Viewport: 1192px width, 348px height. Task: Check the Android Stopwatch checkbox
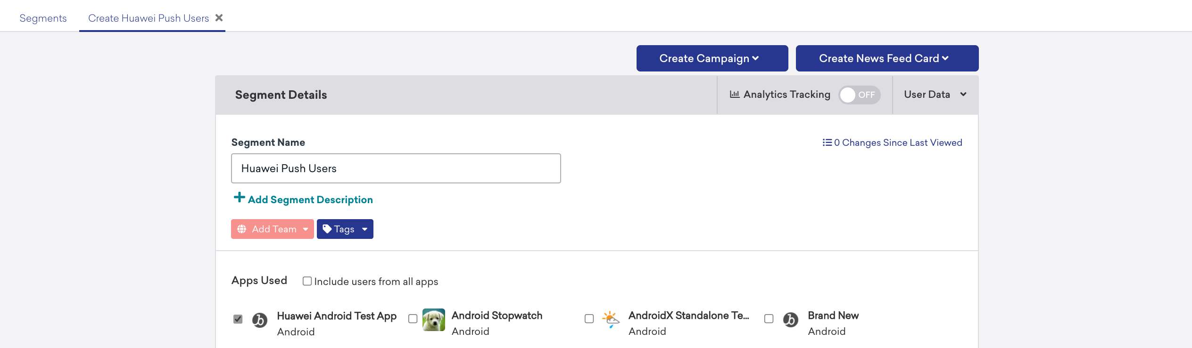[413, 319]
